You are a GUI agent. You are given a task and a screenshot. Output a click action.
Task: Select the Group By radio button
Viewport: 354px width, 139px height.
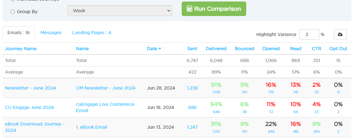[13, 12]
